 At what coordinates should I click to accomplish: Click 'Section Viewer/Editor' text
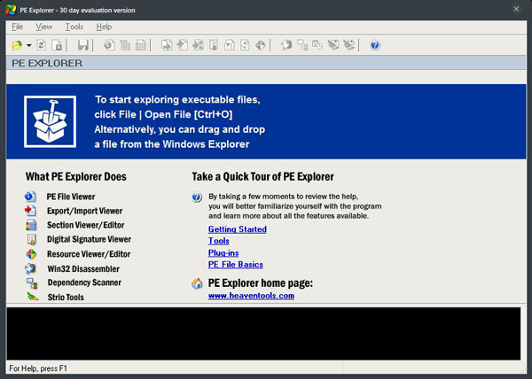click(85, 225)
